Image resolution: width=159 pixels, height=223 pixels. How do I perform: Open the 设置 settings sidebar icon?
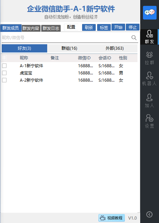click(149, 121)
